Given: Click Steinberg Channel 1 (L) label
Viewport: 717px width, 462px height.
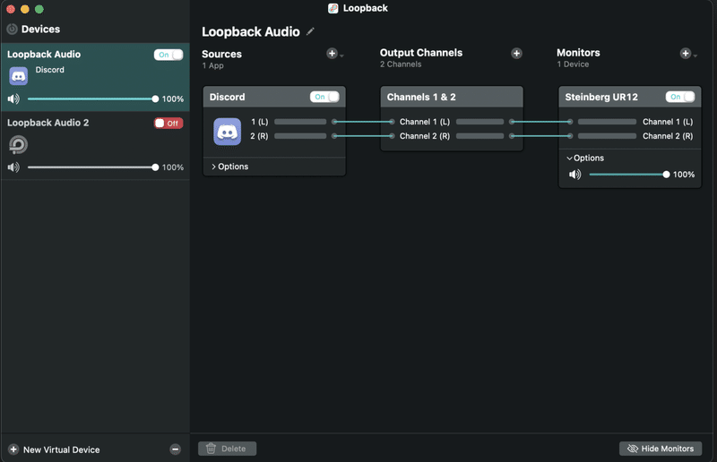Looking at the screenshot, I should coord(668,122).
